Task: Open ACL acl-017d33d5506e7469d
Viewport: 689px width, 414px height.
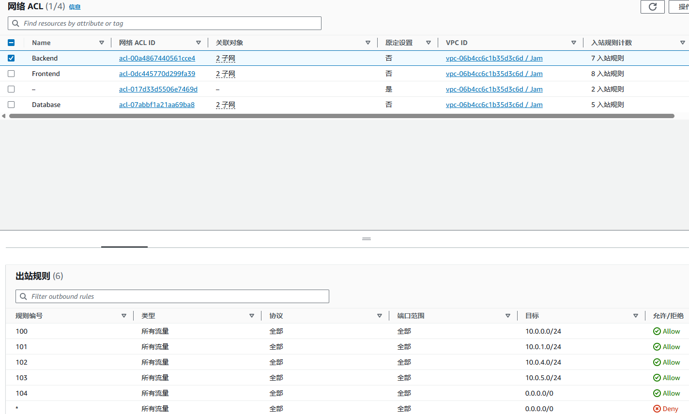Action: point(158,89)
